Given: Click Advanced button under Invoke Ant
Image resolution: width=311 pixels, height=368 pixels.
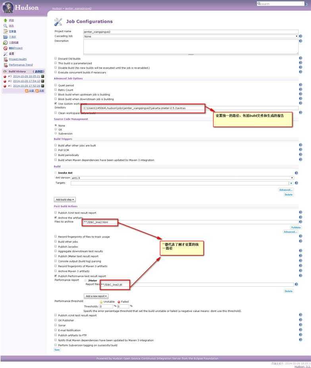Looking at the screenshot, I should pos(286,190).
